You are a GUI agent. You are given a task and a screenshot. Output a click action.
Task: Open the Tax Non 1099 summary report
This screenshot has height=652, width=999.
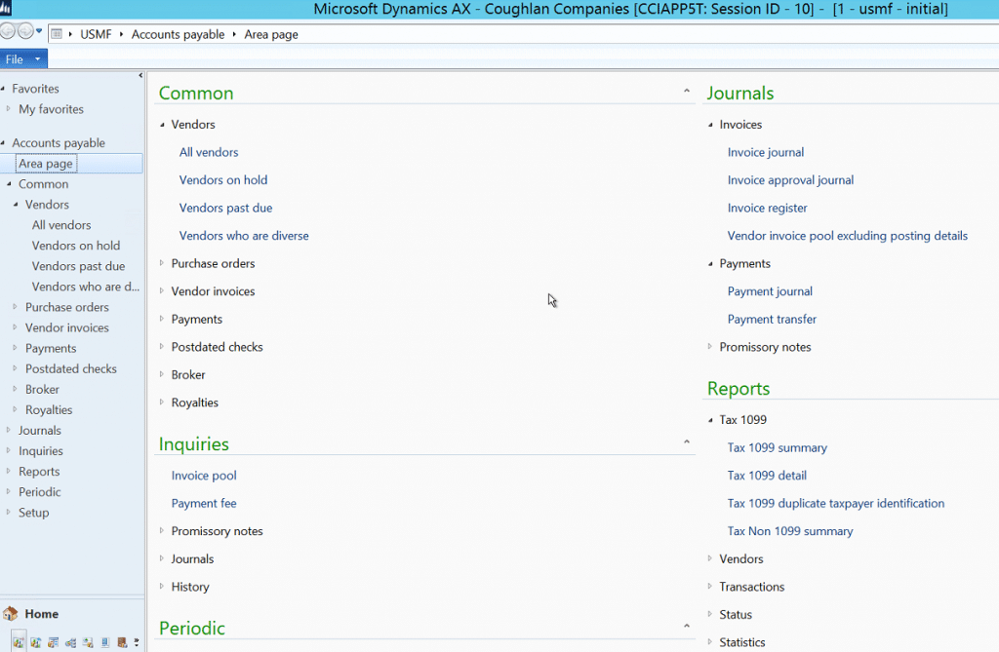[790, 531]
